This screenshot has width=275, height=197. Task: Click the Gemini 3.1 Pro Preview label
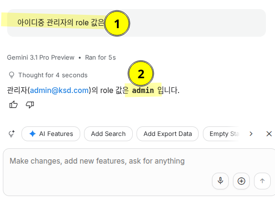click(41, 58)
